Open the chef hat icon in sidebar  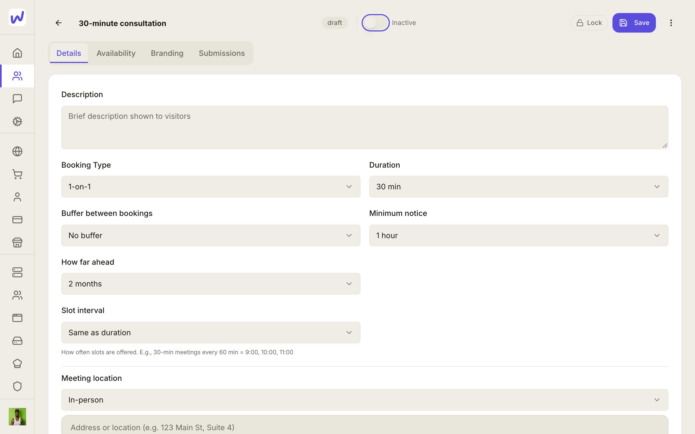pyautogui.click(x=17, y=363)
